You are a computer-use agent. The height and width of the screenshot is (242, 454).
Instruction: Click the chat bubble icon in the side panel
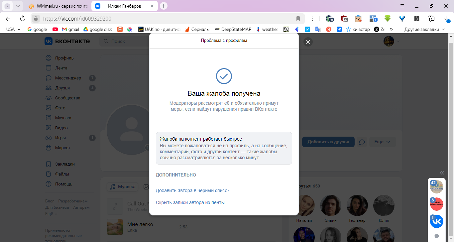tap(437, 236)
